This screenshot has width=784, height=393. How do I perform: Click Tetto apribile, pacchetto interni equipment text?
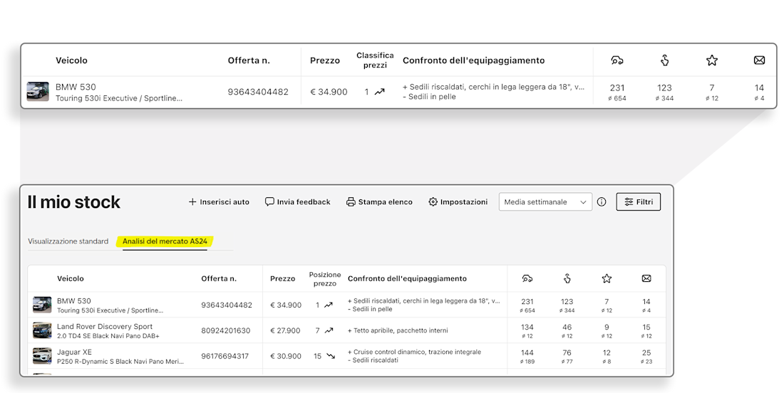pos(398,330)
